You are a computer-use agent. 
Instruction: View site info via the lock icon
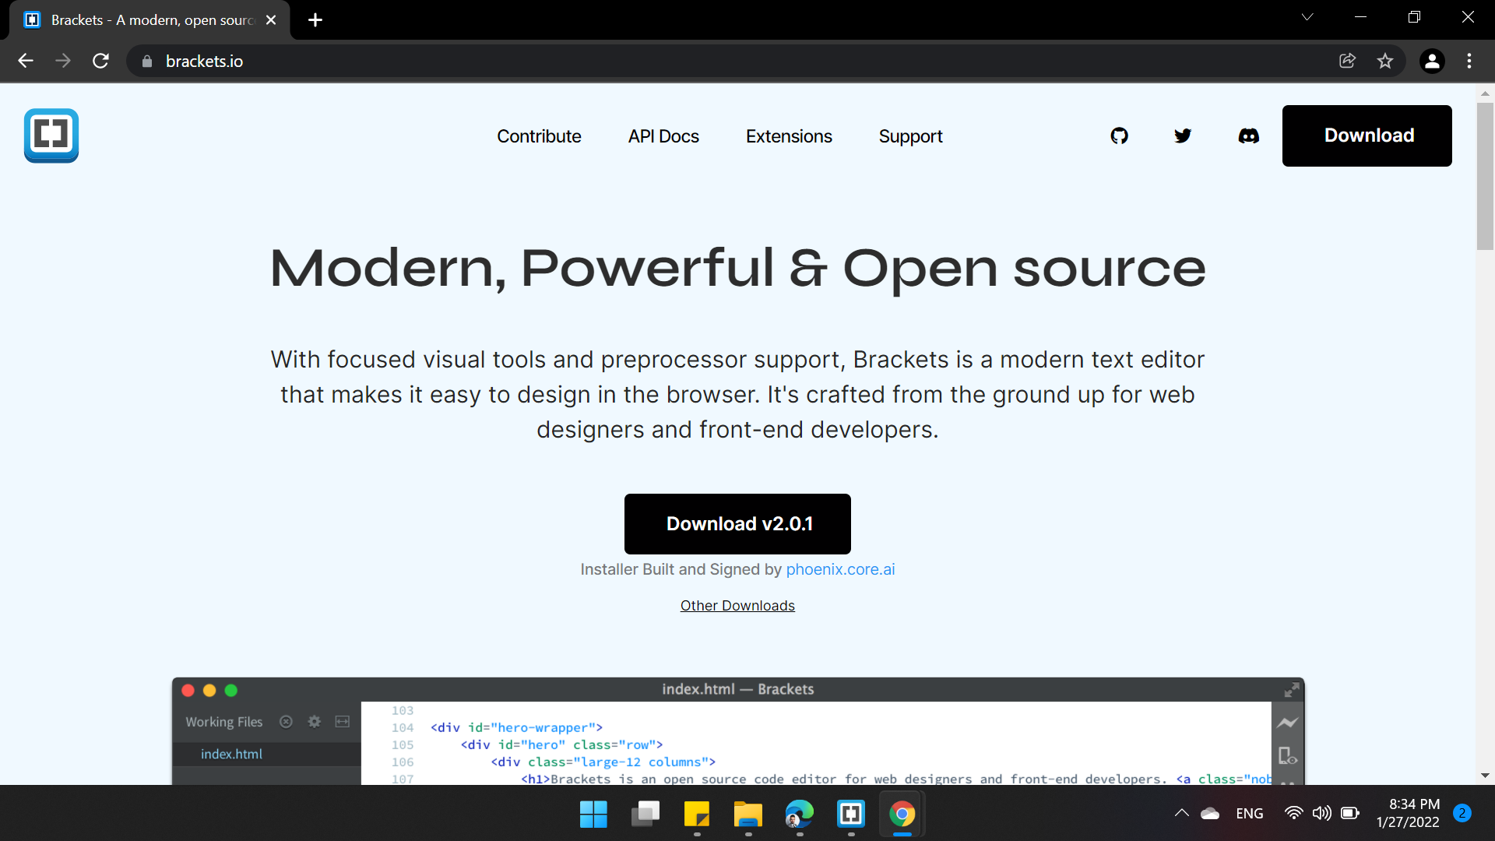(147, 61)
